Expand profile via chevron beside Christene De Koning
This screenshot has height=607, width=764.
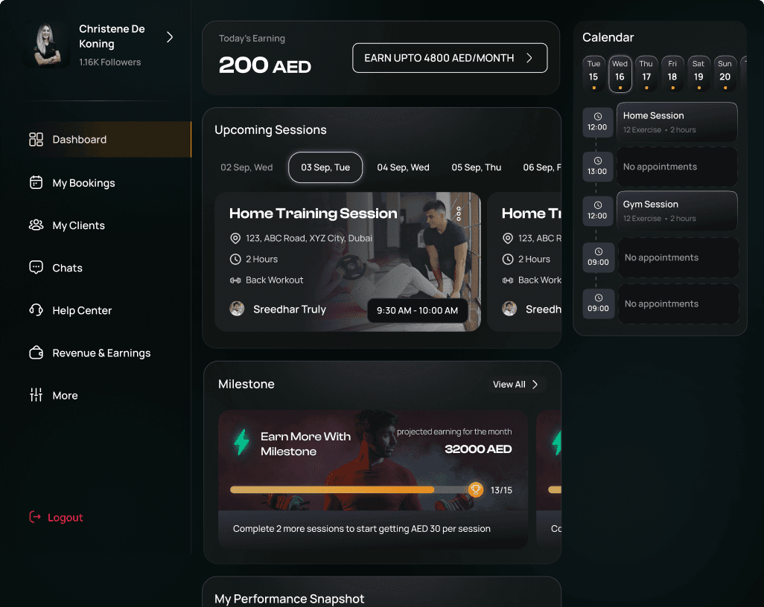pyautogui.click(x=170, y=37)
